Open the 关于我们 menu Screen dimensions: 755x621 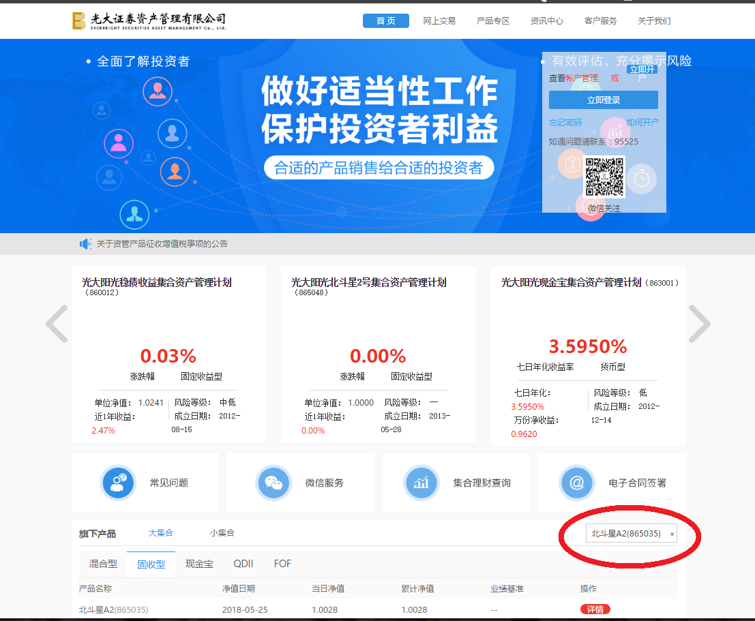pos(654,20)
